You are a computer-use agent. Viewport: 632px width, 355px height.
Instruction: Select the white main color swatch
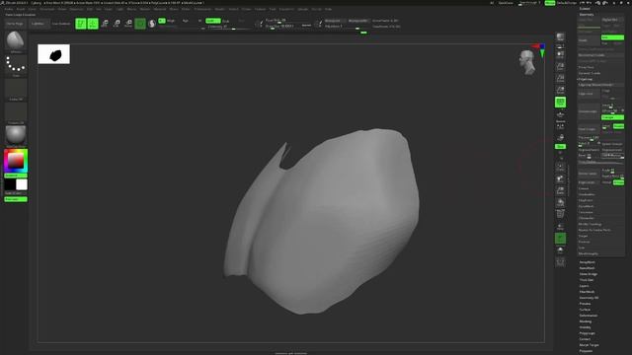click(22, 184)
